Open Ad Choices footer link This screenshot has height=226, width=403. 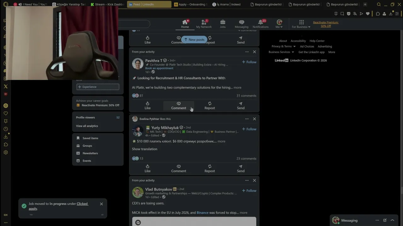pyautogui.click(x=307, y=46)
